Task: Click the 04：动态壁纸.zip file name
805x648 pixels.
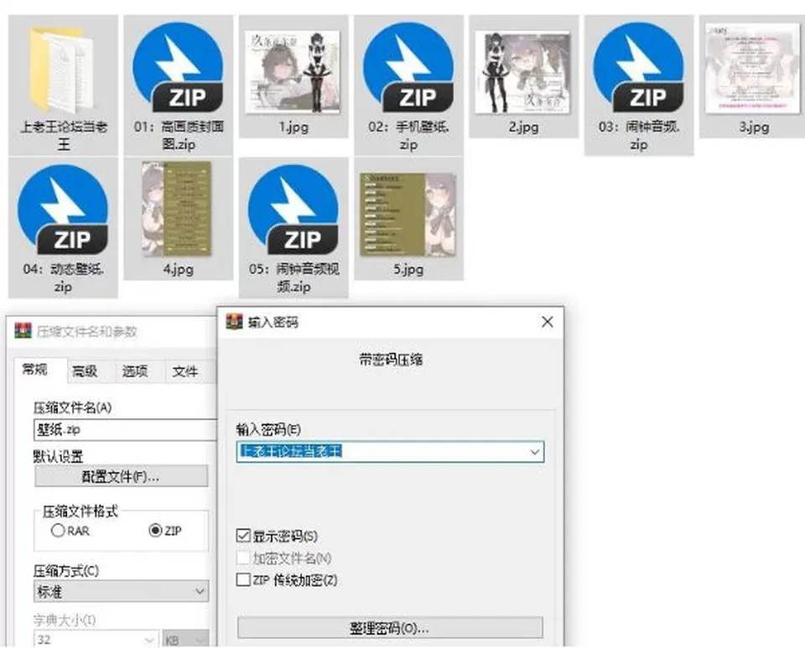Action: click(x=63, y=277)
